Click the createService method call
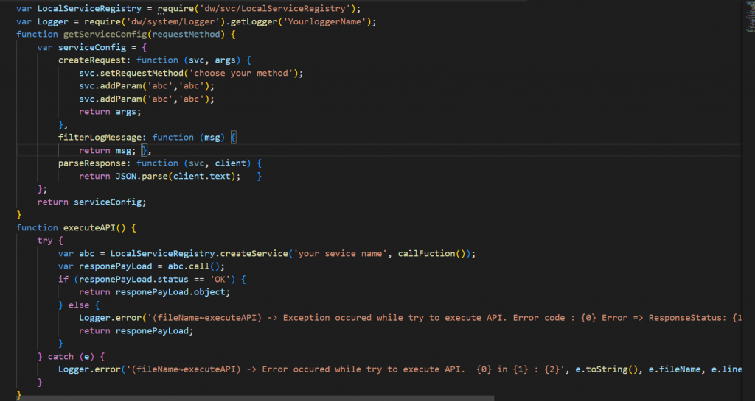The height and width of the screenshot is (401, 755). coord(254,254)
